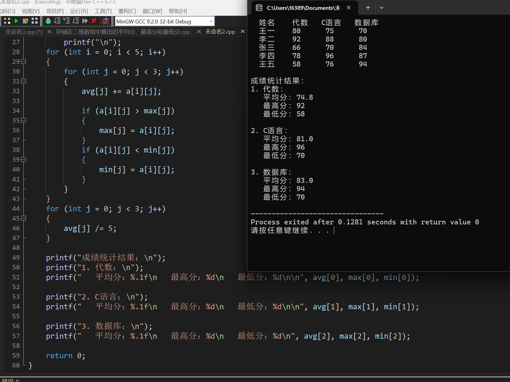Open the 运行[R] menu
The image size is (510, 382).
79,11
